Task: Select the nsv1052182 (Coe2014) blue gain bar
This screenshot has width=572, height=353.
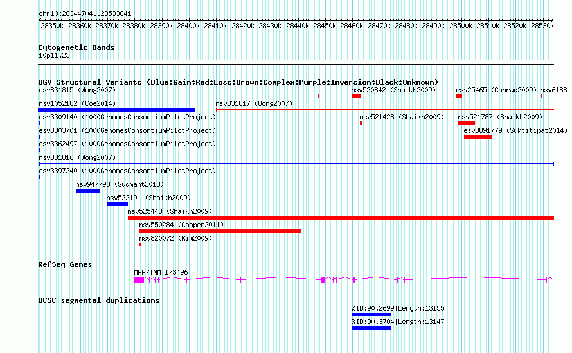Action: (116, 110)
